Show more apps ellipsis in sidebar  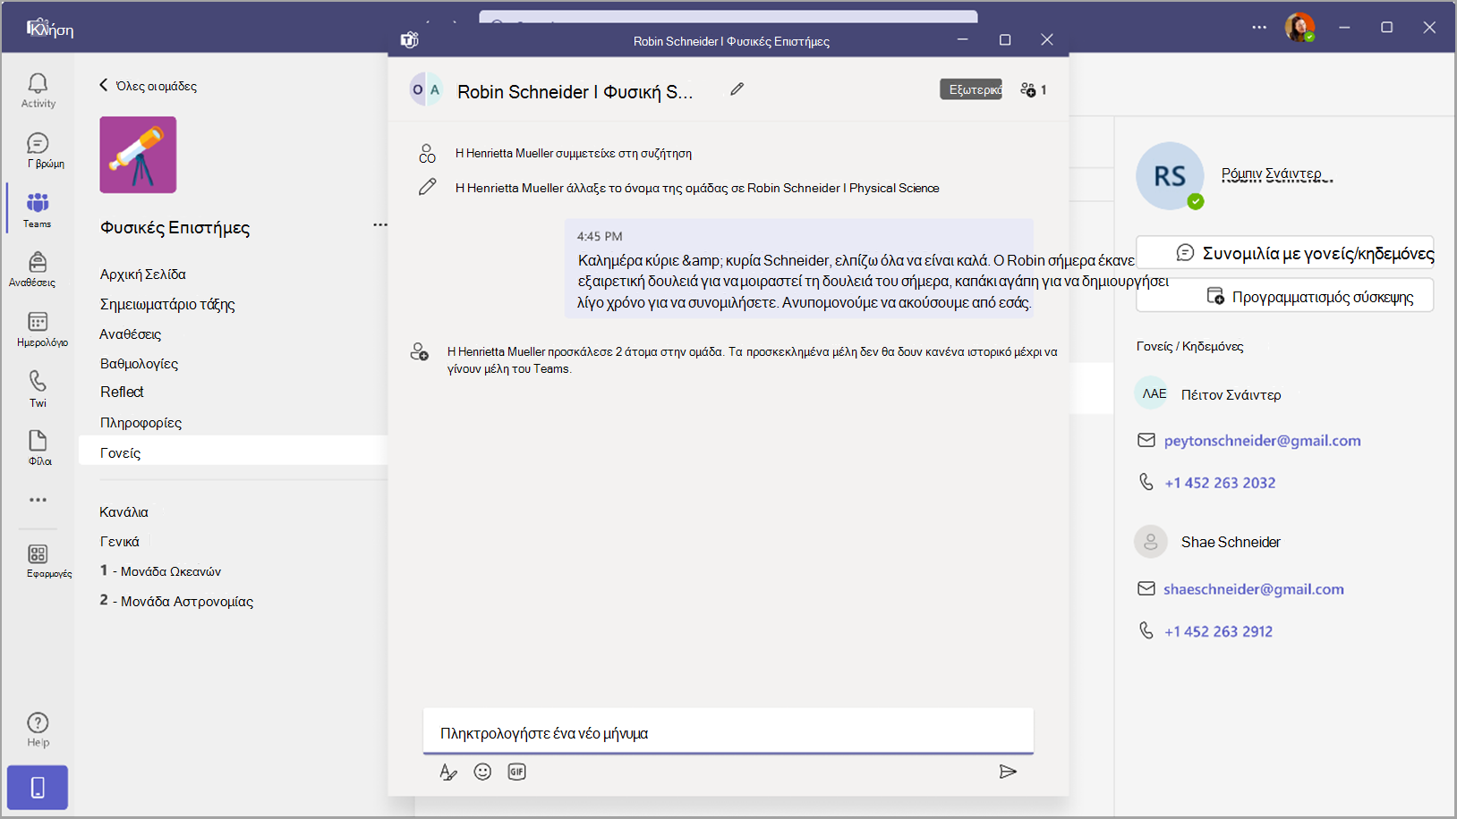coord(38,500)
